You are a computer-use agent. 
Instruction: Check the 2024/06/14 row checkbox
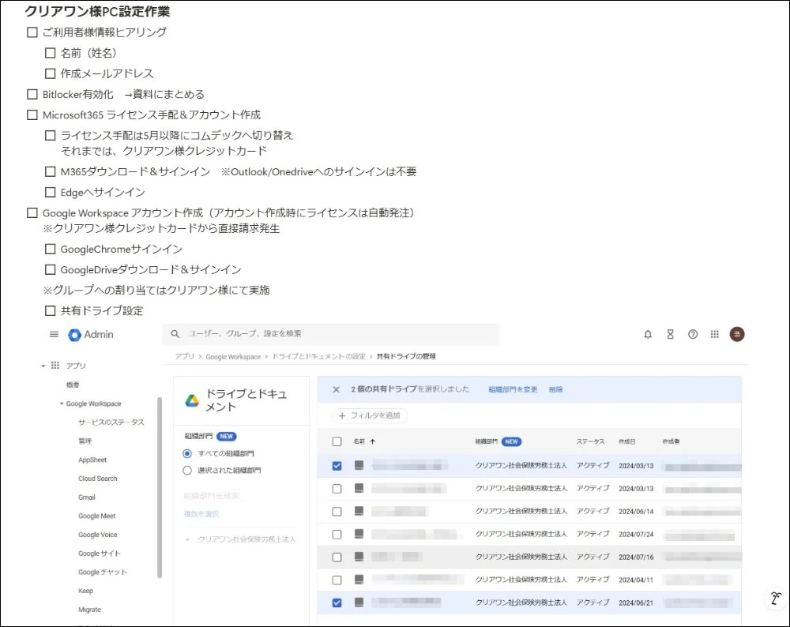point(337,512)
